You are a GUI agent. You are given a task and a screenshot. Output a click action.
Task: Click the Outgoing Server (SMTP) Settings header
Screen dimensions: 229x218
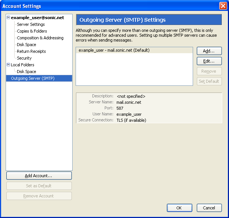149,20
